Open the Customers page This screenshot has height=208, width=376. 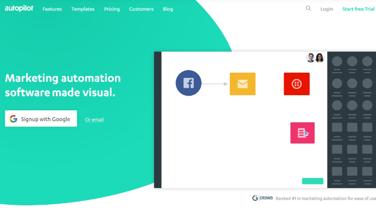(141, 9)
